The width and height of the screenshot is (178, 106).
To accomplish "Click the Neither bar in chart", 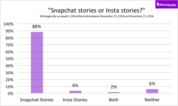I will coord(152,91).
